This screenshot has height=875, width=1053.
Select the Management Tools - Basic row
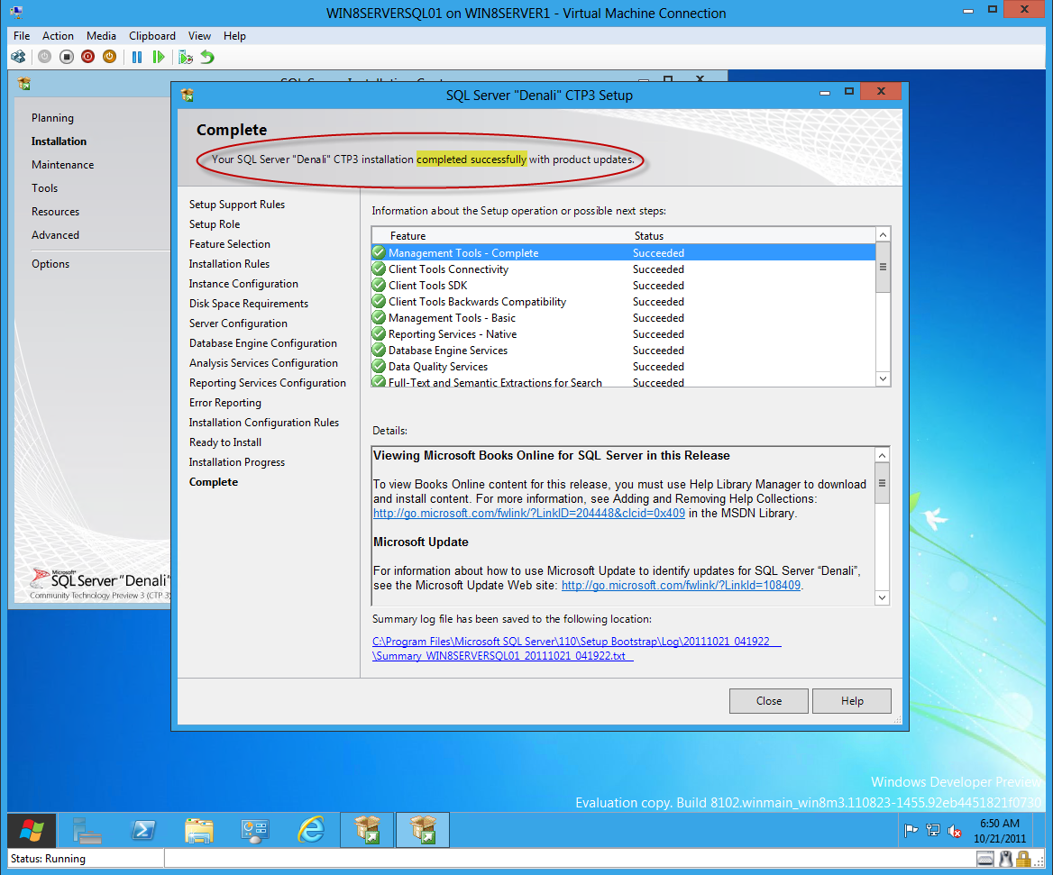pos(623,318)
